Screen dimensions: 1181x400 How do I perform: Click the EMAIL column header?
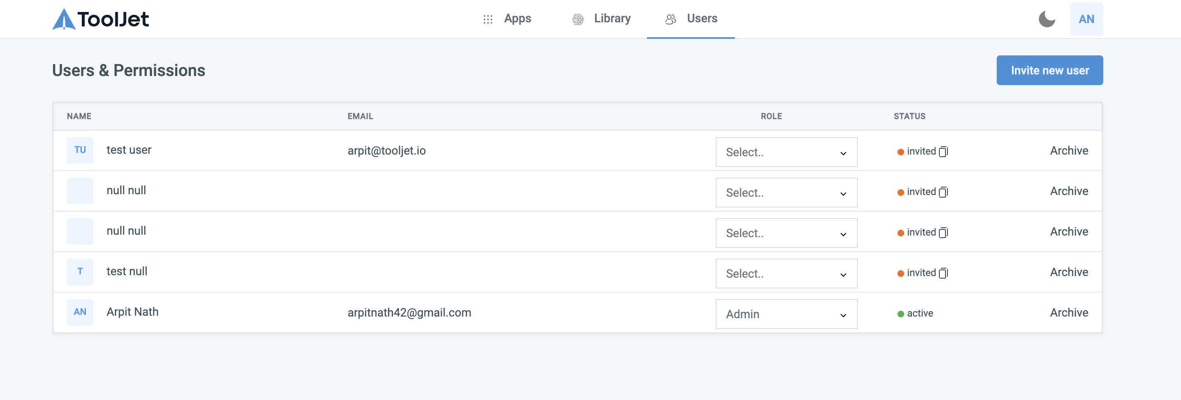coord(360,116)
